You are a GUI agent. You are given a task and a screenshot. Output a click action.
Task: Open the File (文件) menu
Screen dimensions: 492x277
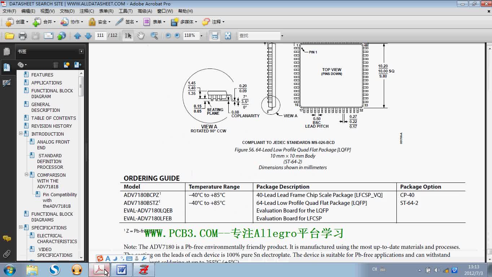[9, 11]
